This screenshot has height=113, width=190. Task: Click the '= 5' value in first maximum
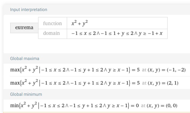point(136,70)
